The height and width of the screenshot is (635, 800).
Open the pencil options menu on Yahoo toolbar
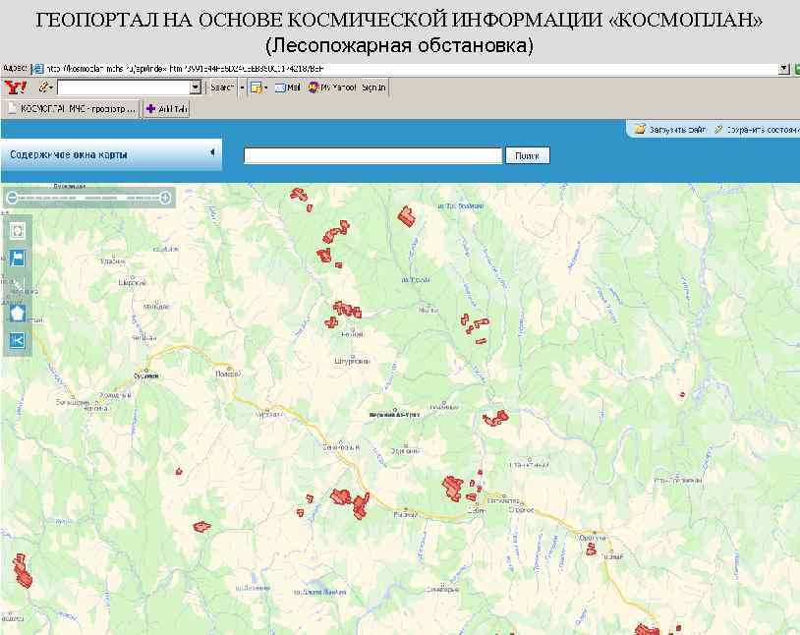tap(46, 87)
